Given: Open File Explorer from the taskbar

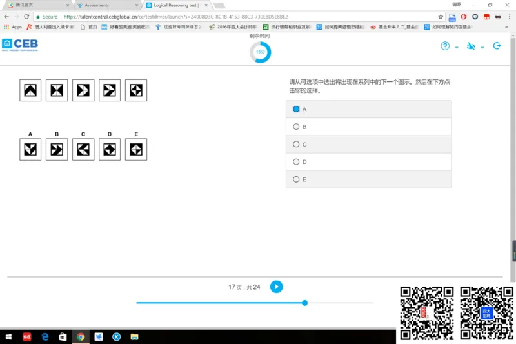Looking at the screenshot, I should tap(134, 337).
